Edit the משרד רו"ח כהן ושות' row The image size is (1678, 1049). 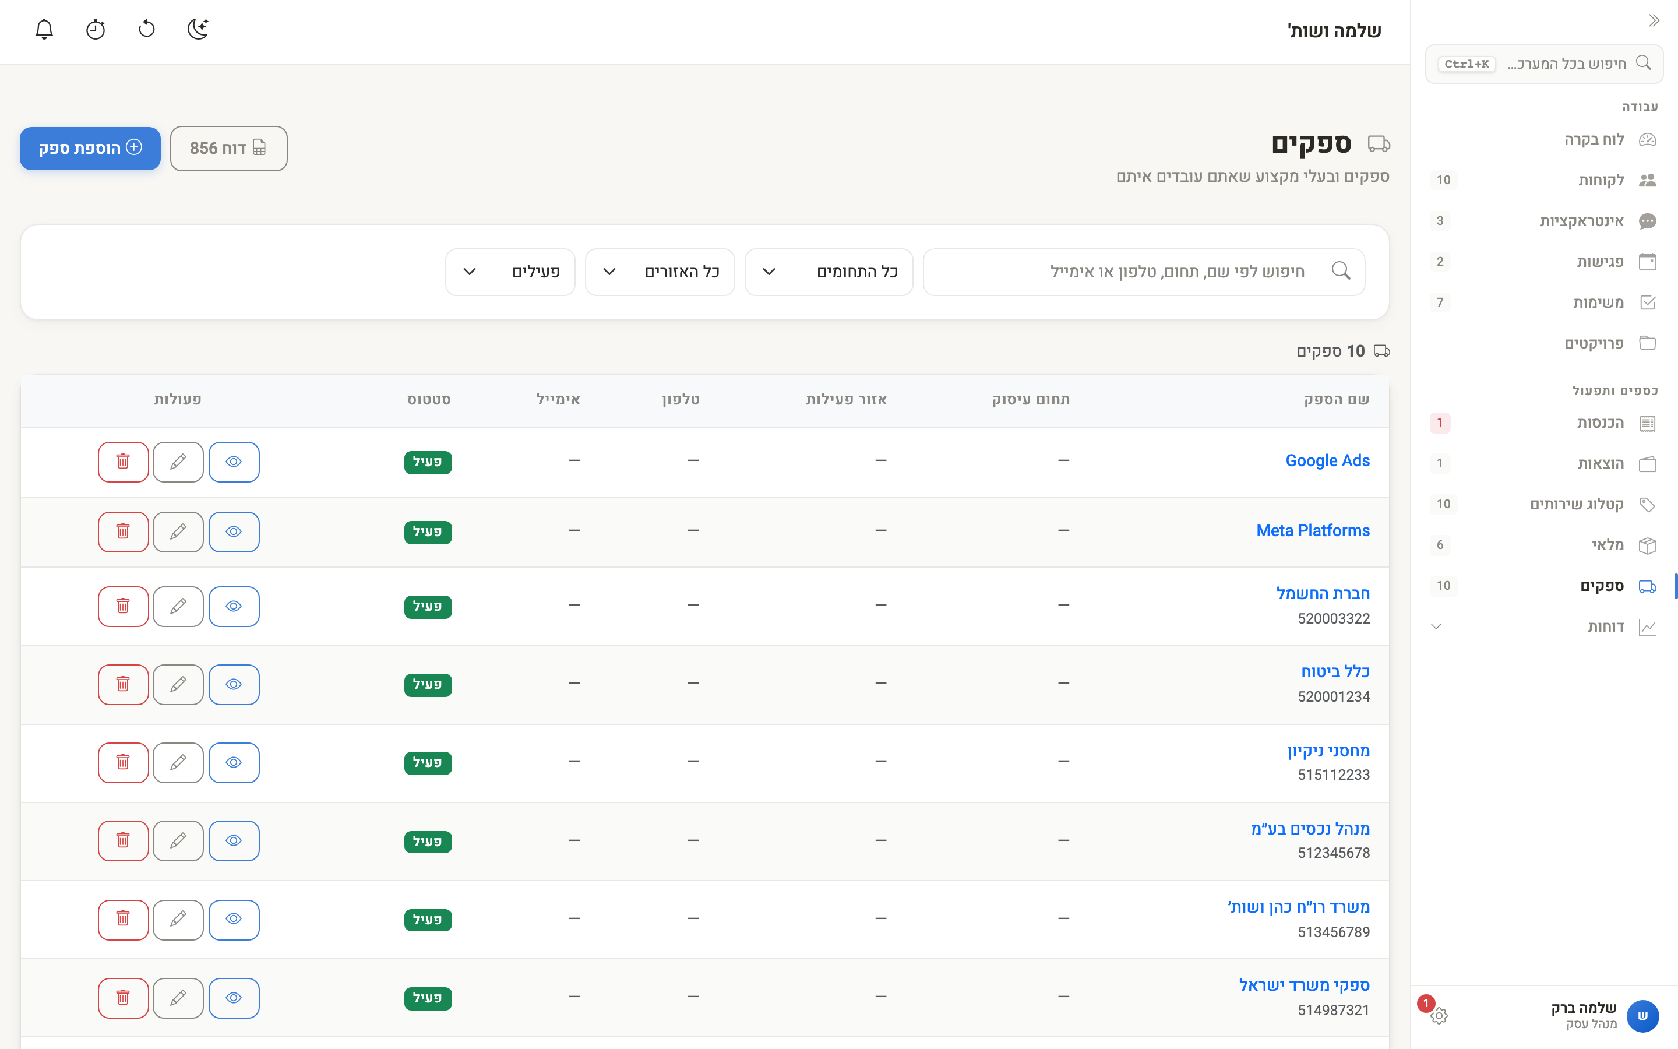[178, 919]
